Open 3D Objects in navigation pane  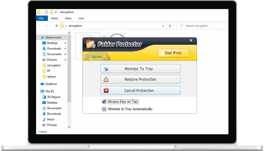[x=54, y=97]
